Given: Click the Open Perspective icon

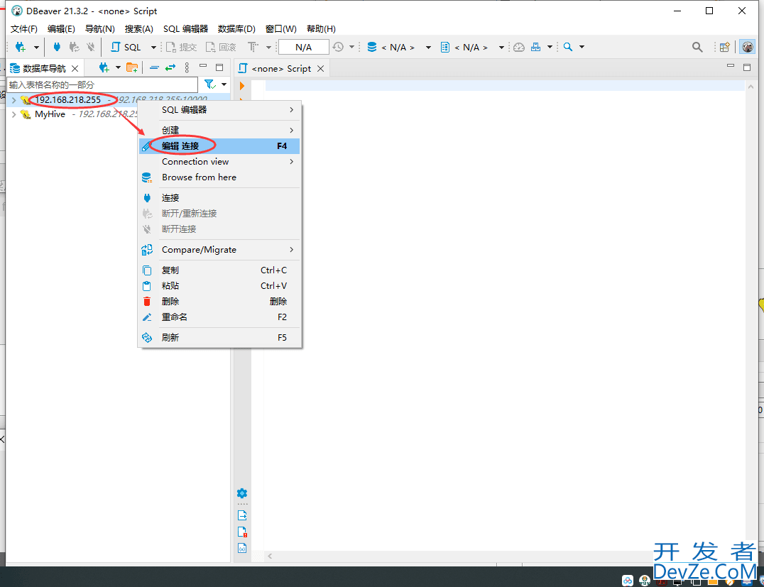Looking at the screenshot, I should [725, 48].
